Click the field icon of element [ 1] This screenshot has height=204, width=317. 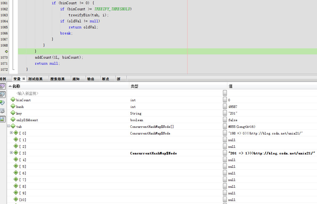[x=16, y=139]
